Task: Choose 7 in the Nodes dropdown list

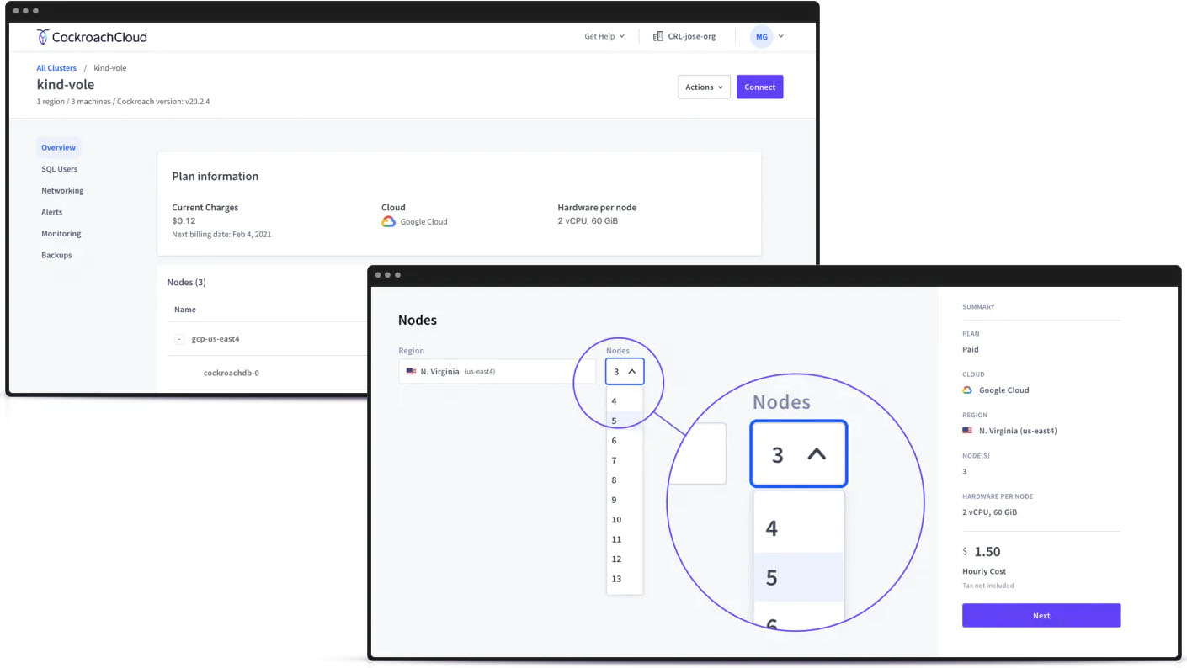Action: [624, 460]
